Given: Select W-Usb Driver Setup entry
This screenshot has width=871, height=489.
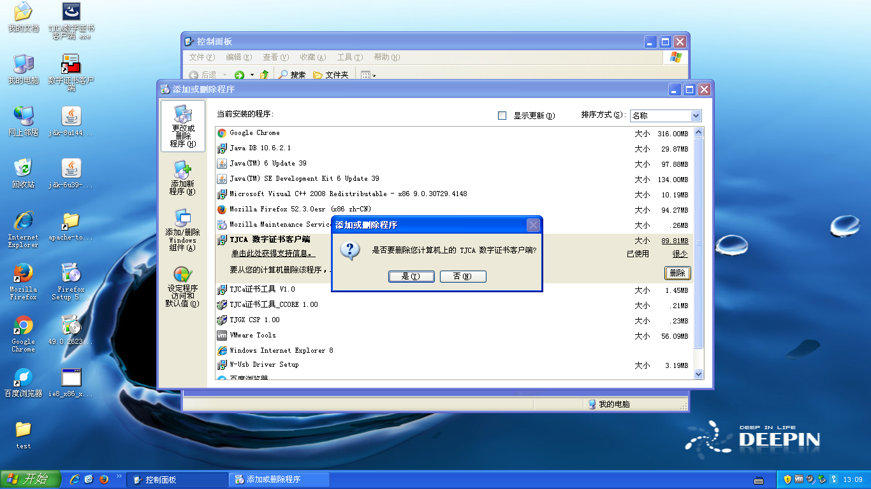Looking at the screenshot, I should point(455,365).
